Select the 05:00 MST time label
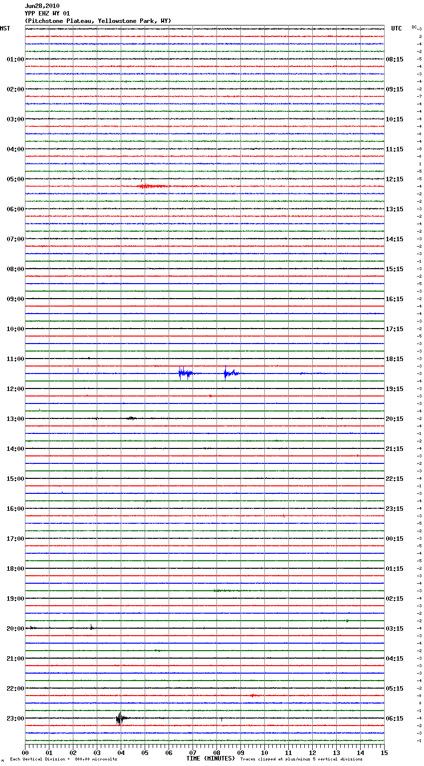The height and width of the screenshot is (766, 424). 15,179
